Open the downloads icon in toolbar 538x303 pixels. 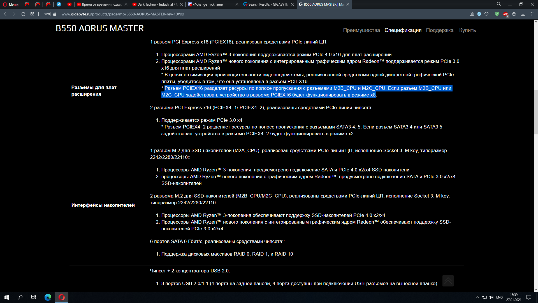click(523, 14)
